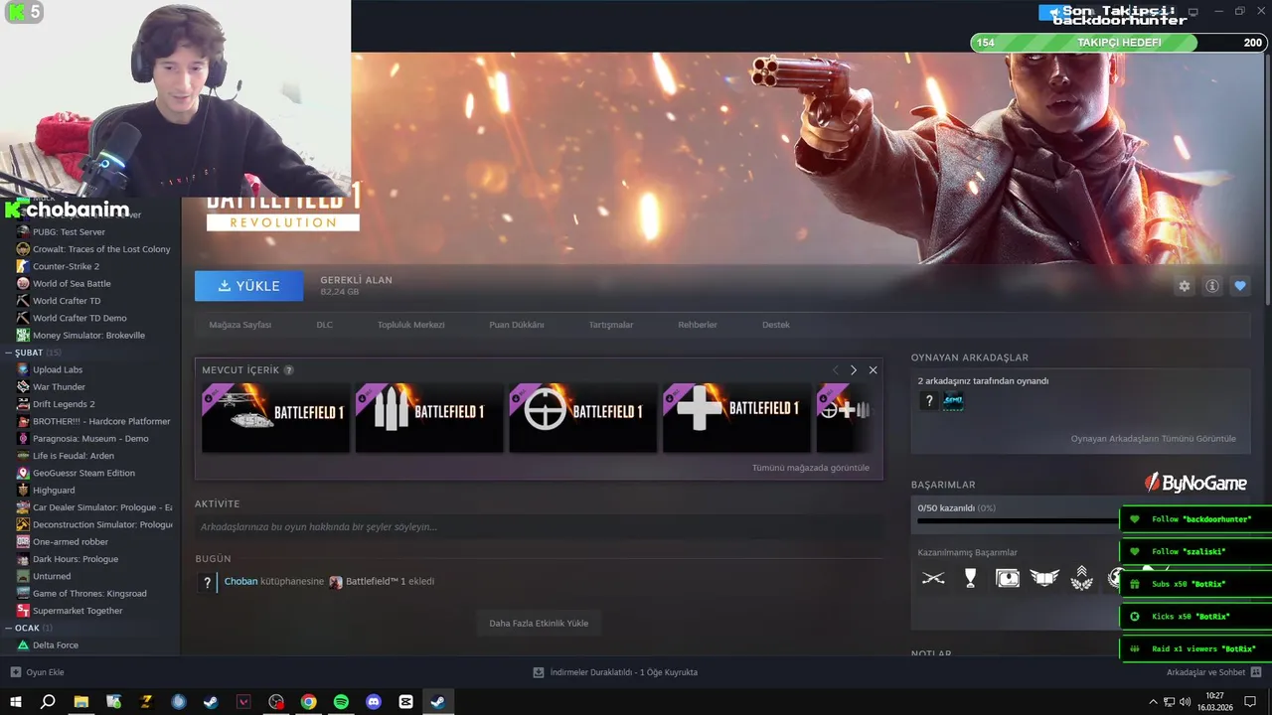Screen dimensions: 1272x715
Task: Select the crossed swords achievement icon
Action: coord(933,578)
